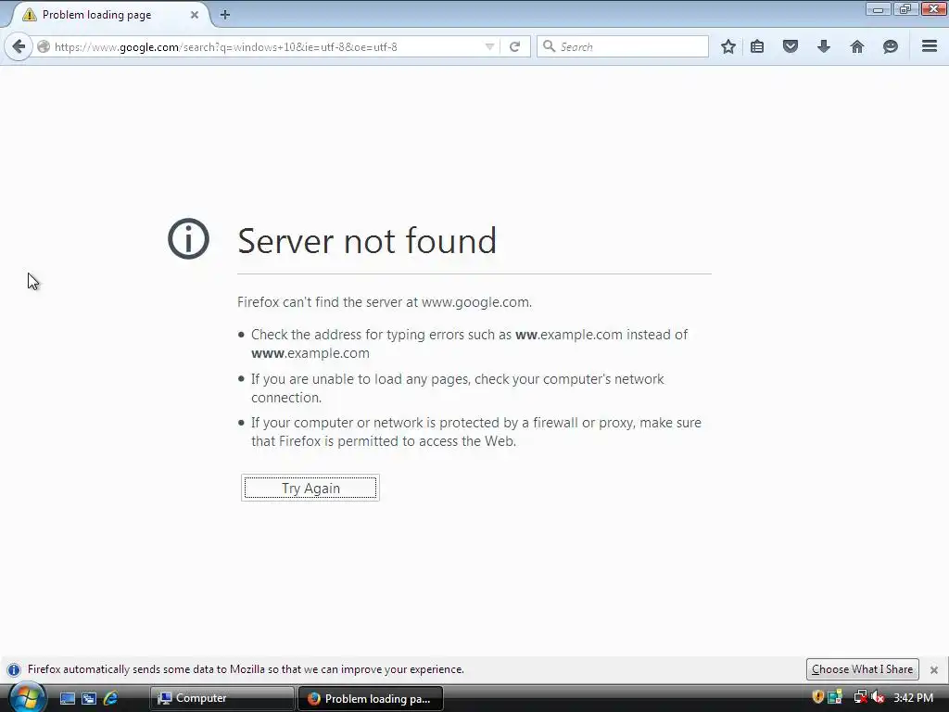Open the Firefox hamburger menu
The image size is (949, 712).
pyautogui.click(x=930, y=46)
